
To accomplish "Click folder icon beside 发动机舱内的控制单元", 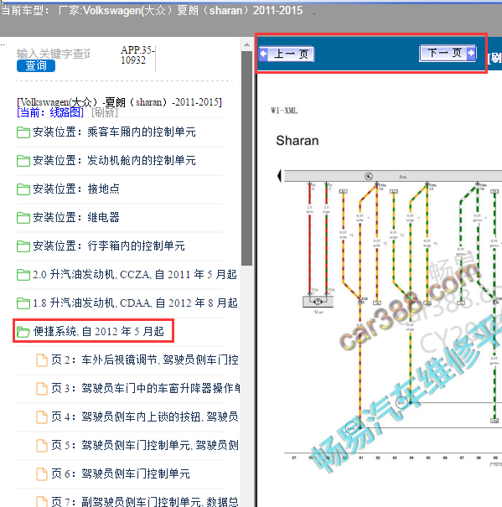I will 23,161.
